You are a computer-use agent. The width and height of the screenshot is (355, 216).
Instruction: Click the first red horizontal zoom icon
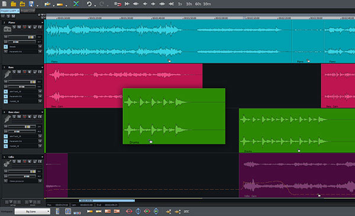(129, 211)
